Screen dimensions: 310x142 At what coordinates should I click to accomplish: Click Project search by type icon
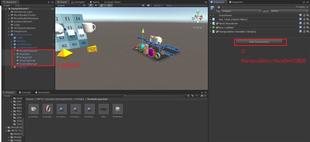pyautogui.click(x=188, y=96)
